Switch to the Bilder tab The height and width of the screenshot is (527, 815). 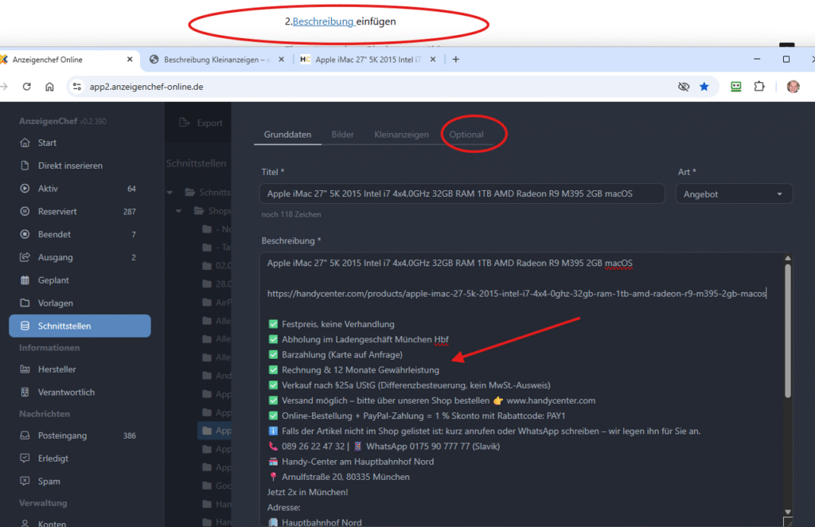pyautogui.click(x=342, y=135)
